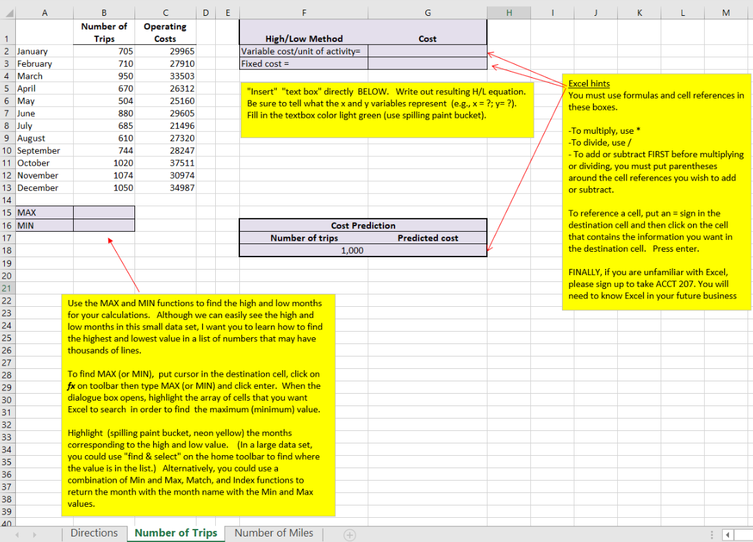The height and width of the screenshot is (542, 753).
Task: Switch to Number of Trips sheet tab
Action: tap(176, 533)
